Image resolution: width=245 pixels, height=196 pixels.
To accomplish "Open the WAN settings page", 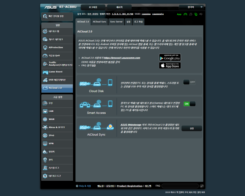I will pos(57,119).
